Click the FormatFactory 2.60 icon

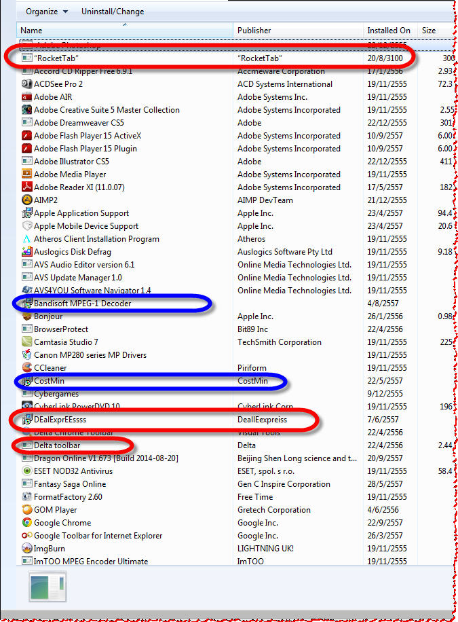(x=27, y=496)
